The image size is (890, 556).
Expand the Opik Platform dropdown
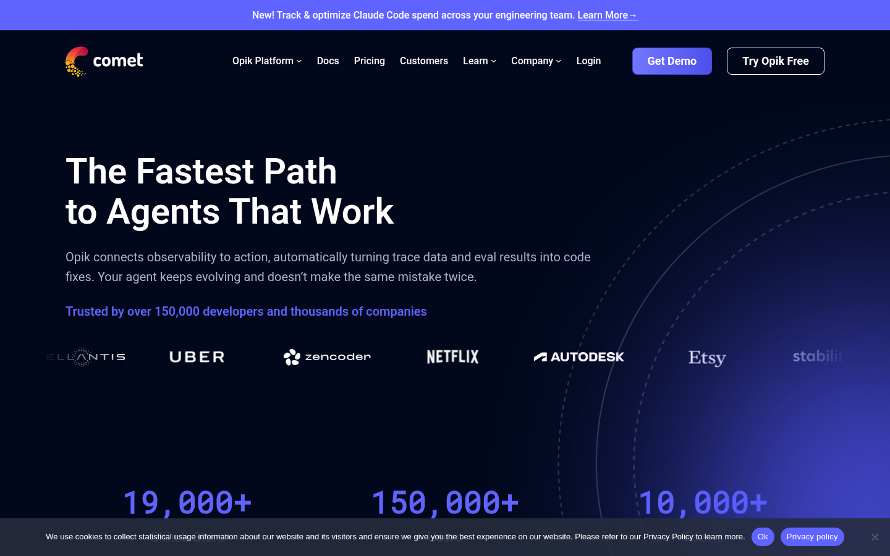(267, 61)
